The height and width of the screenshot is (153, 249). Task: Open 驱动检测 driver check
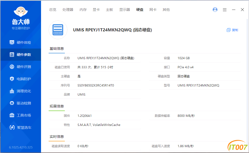click(21, 103)
